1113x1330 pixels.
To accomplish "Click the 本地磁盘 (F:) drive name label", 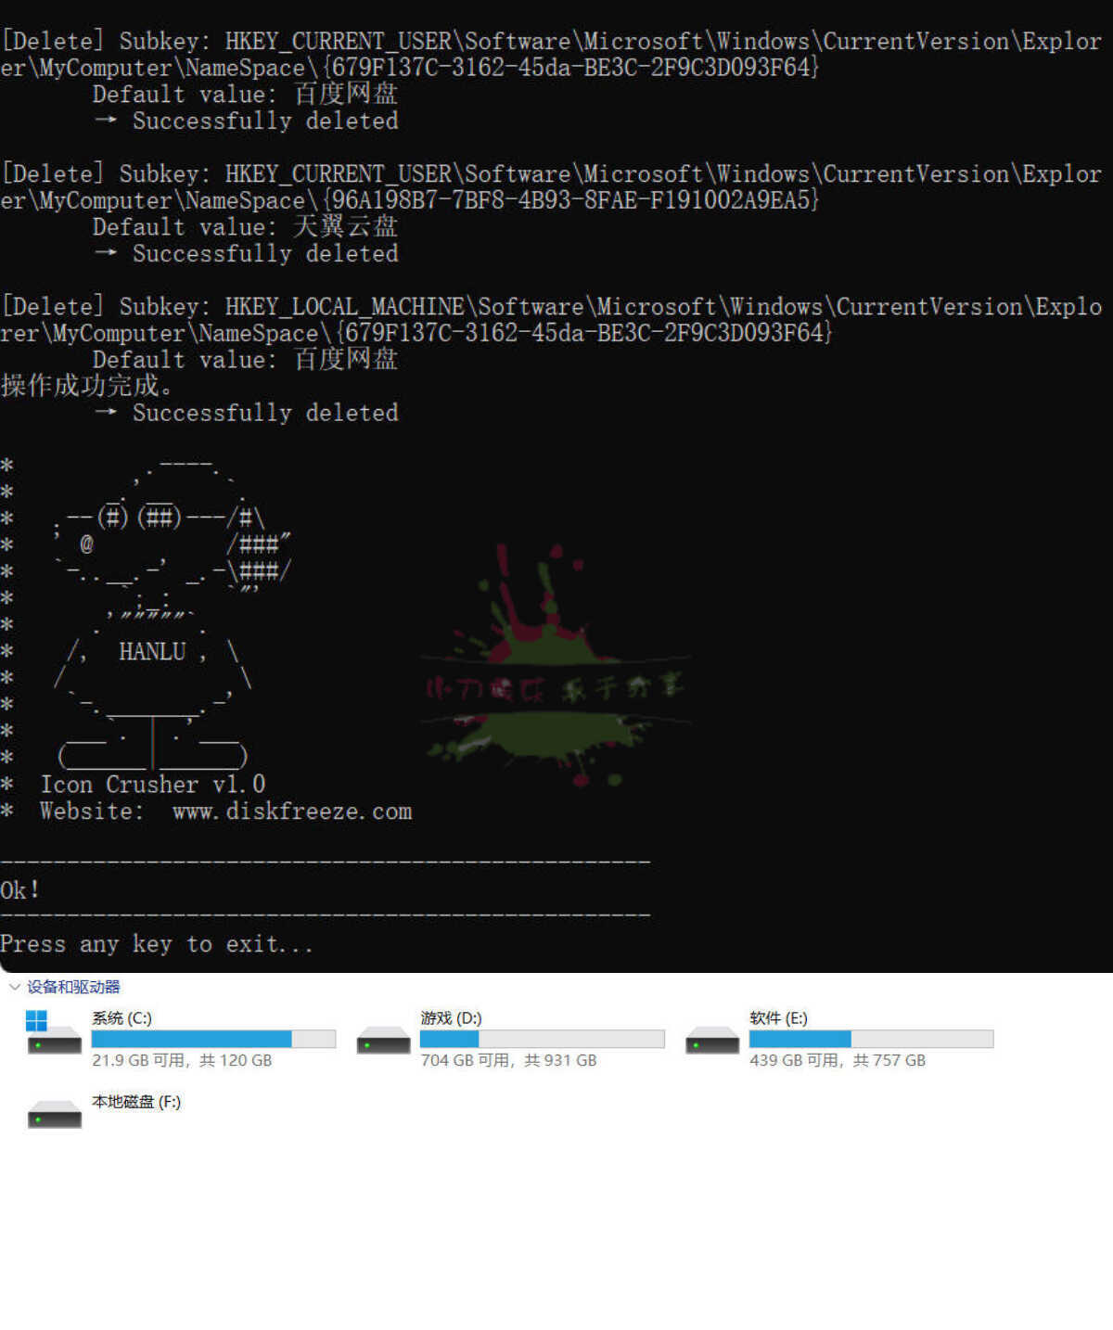I will 136,1102.
